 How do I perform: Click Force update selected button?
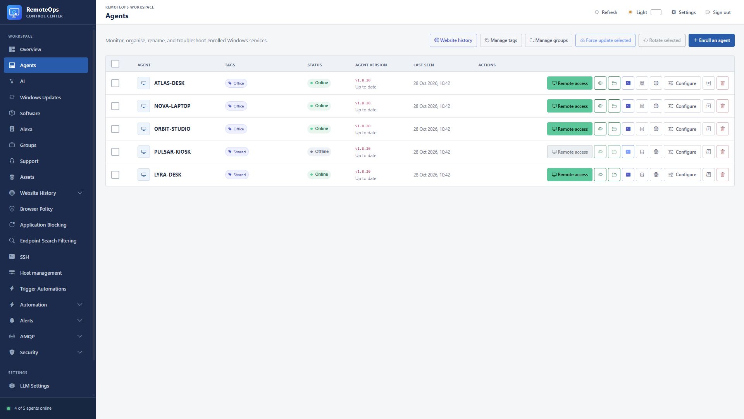(x=605, y=40)
